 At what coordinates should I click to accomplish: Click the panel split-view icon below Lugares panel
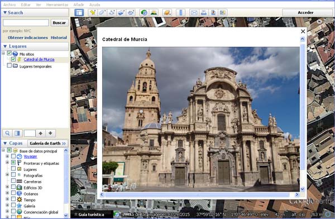[17, 133]
